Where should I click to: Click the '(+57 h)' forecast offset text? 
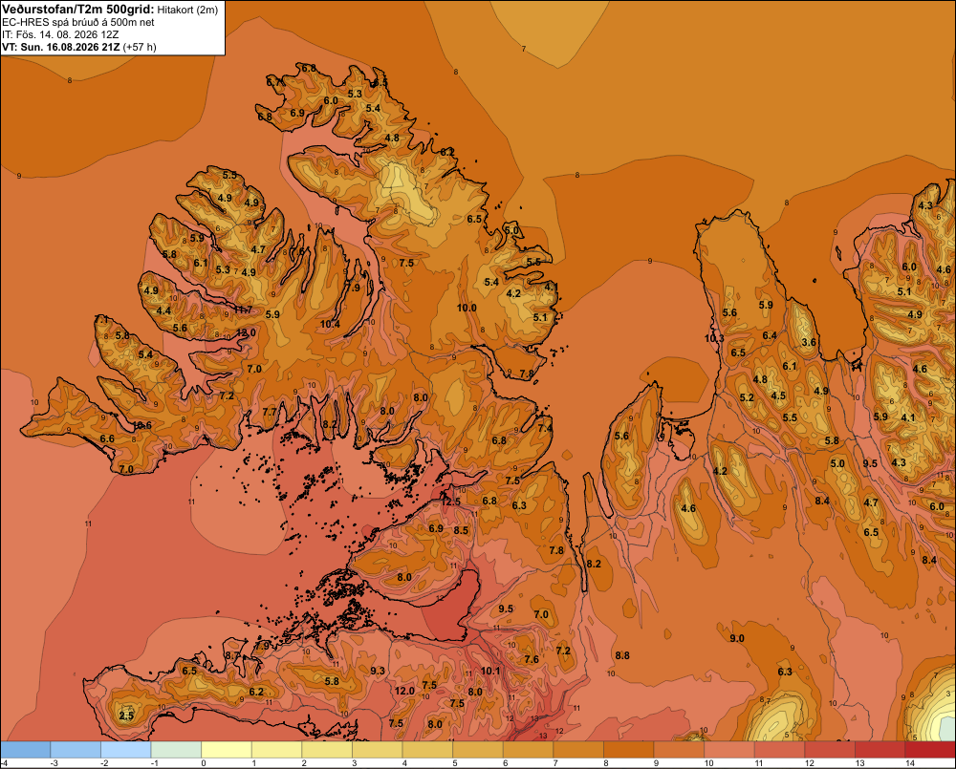[140, 47]
